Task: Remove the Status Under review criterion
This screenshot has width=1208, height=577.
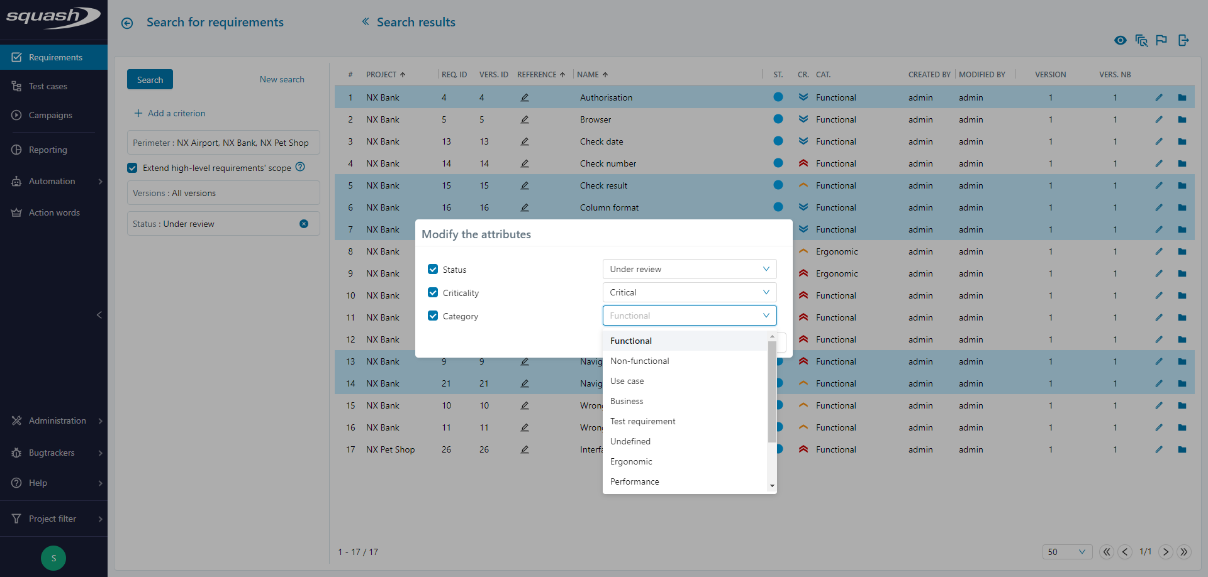Action: [x=304, y=224]
